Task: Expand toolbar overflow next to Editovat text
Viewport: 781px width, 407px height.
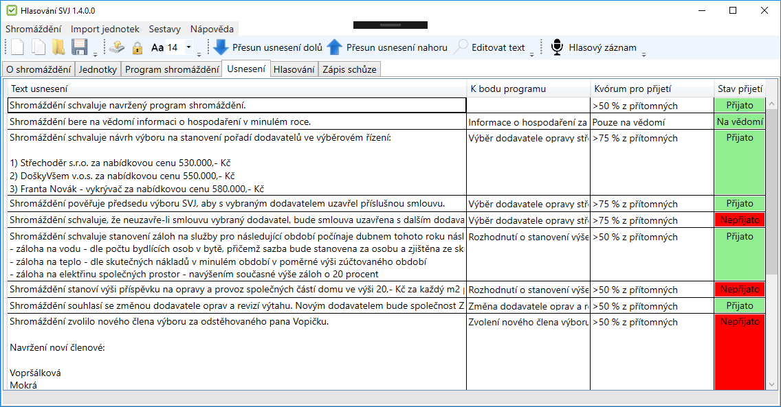Action: point(531,54)
